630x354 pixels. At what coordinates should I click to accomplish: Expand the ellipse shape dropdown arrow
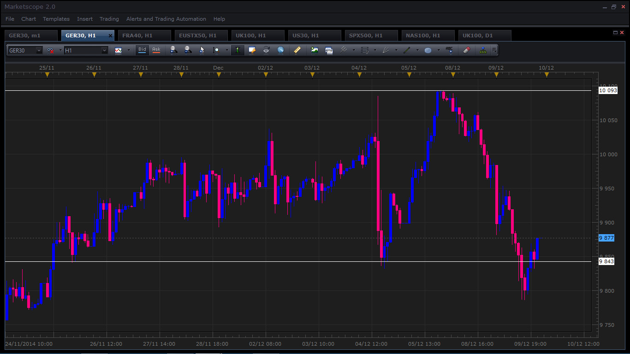[439, 50]
